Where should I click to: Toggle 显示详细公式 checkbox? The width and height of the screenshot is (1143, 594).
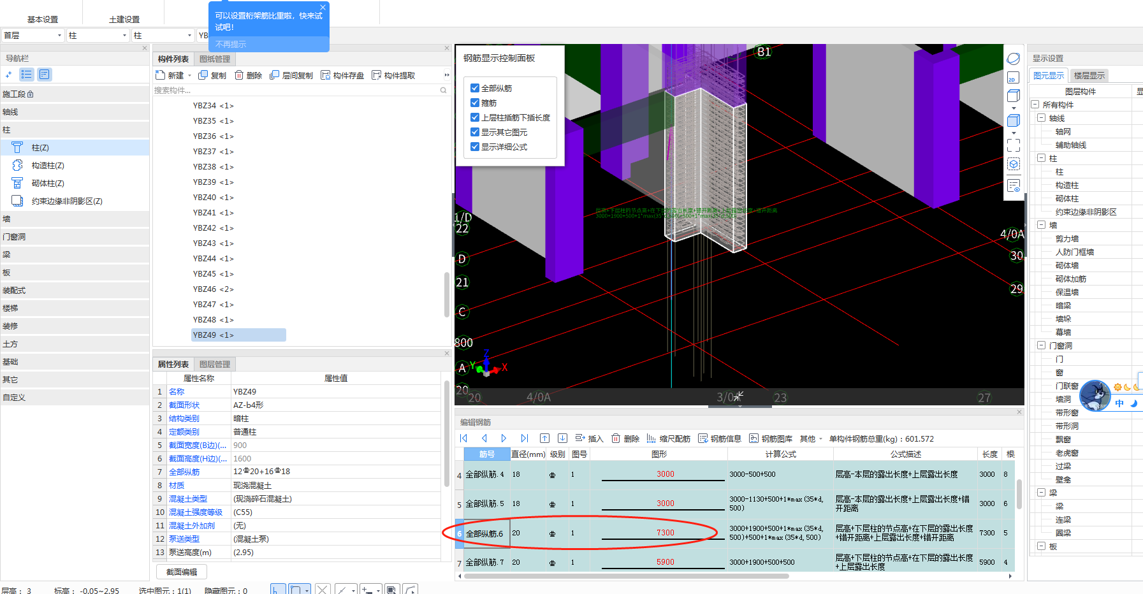475,147
